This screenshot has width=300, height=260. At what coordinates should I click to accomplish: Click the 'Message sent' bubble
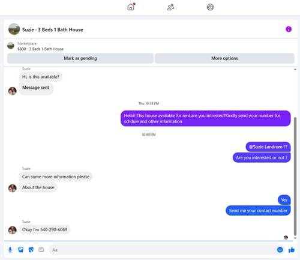pos(36,88)
